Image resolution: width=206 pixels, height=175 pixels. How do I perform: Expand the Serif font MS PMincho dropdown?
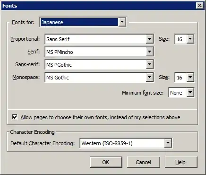tap(99, 52)
